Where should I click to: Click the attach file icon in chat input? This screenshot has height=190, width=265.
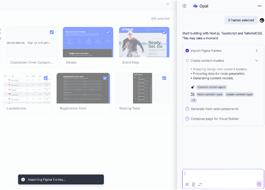pos(193,184)
